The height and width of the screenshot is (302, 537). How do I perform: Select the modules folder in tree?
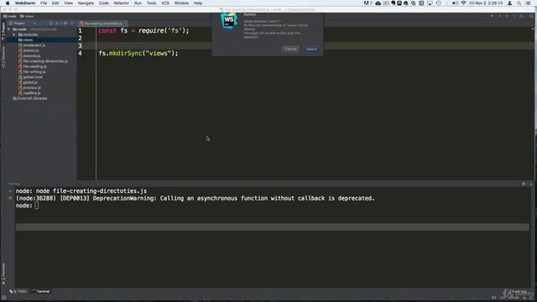(x=28, y=34)
